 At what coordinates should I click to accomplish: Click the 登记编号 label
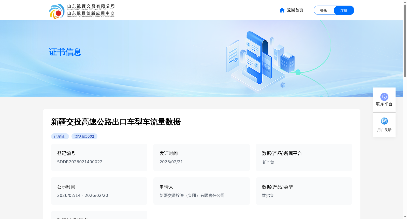[x=66, y=153]
